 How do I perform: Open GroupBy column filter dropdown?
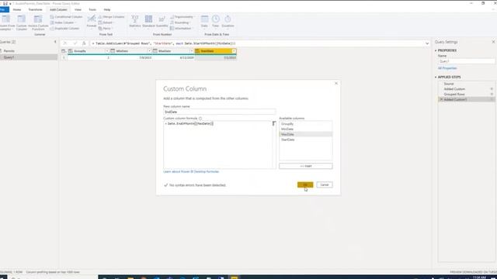pos(107,51)
